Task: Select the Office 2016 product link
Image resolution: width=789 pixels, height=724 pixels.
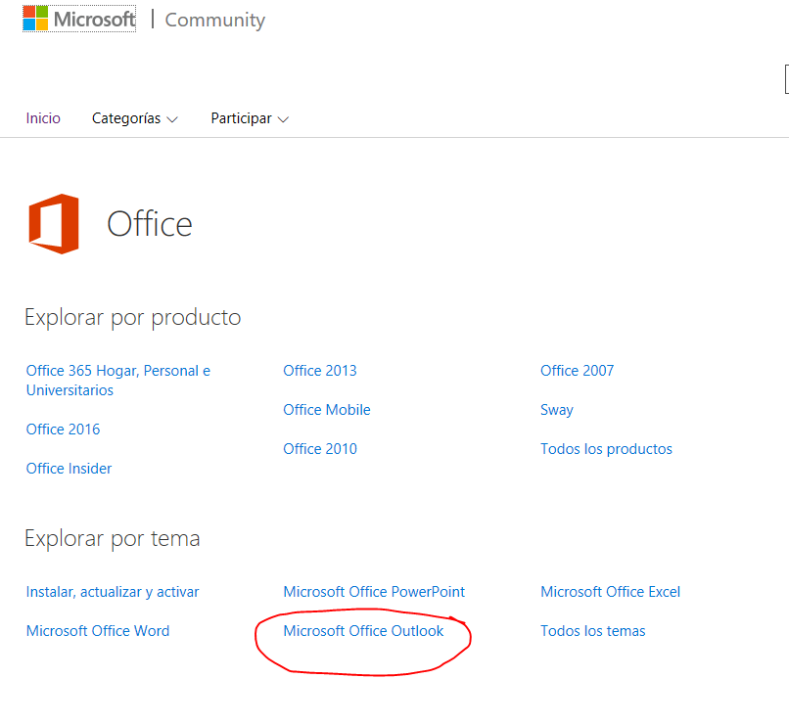Action: pyautogui.click(x=63, y=430)
